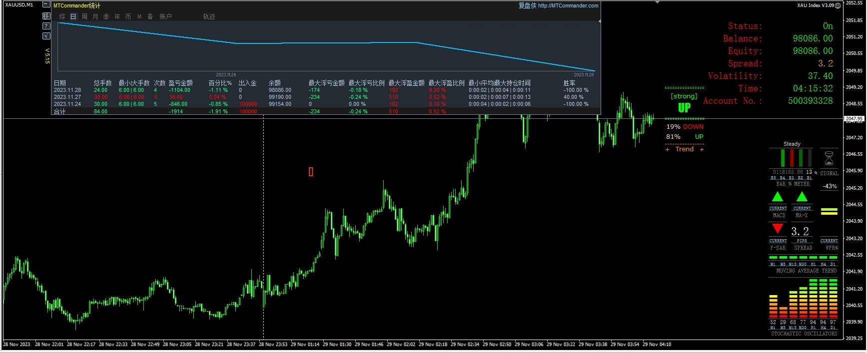Click the 2023.11.24 date row
Screen dimensions: 867x353
point(67,104)
